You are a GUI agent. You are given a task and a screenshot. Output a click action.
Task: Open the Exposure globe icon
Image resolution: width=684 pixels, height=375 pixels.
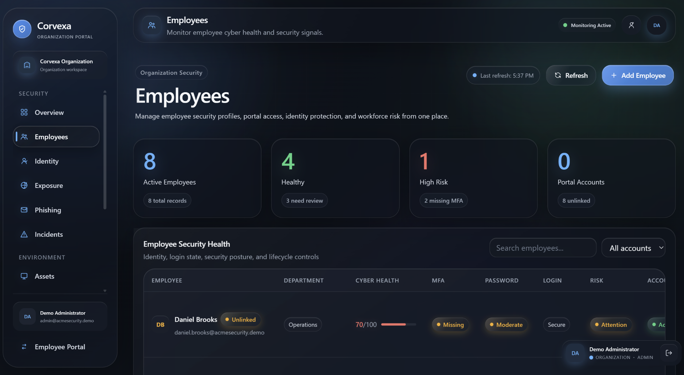coord(24,186)
